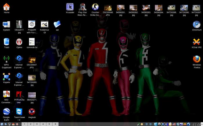This screenshot has width=203, height=126.
Task: Launch Kopete messenger
Action: pyautogui.click(x=6, y=78)
